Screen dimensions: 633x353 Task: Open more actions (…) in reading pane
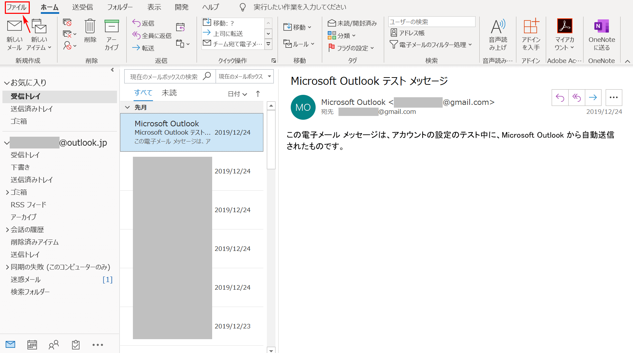point(614,98)
